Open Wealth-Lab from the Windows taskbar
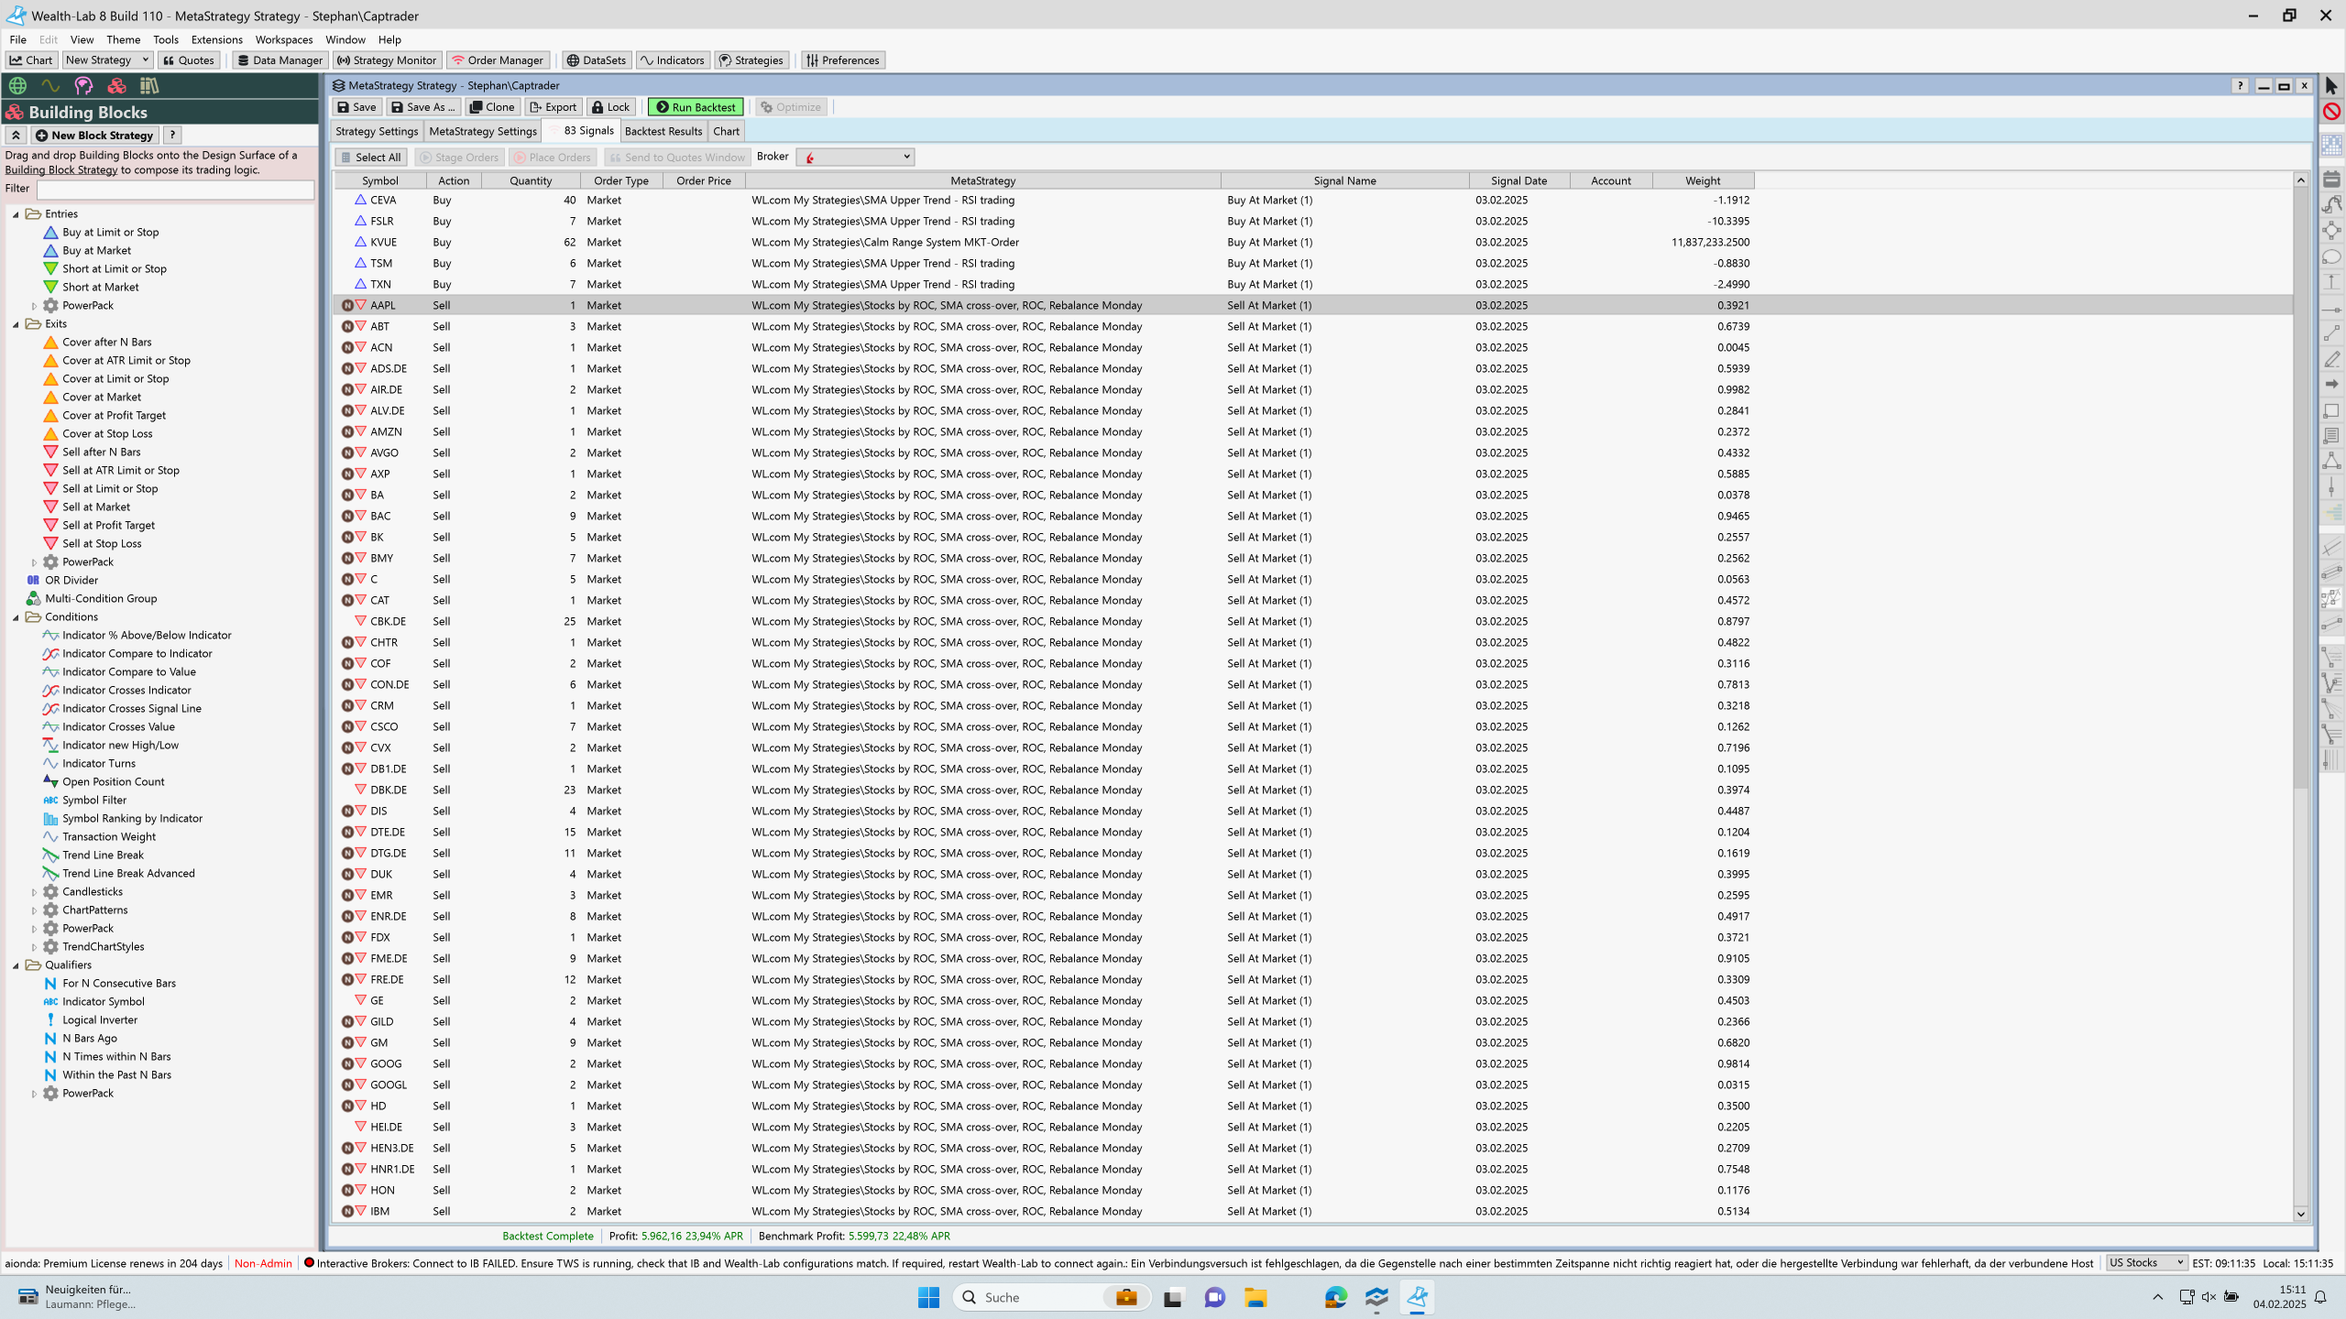The width and height of the screenshot is (2346, 1319). [x=1417, y=1297]
